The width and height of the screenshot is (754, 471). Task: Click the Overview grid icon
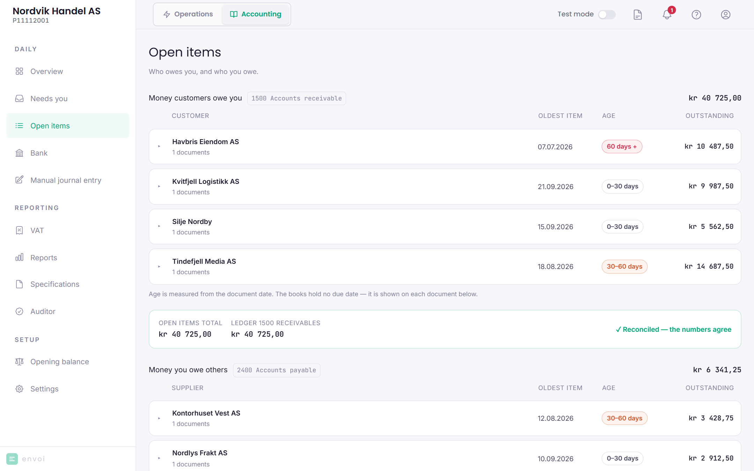point(19,71)
